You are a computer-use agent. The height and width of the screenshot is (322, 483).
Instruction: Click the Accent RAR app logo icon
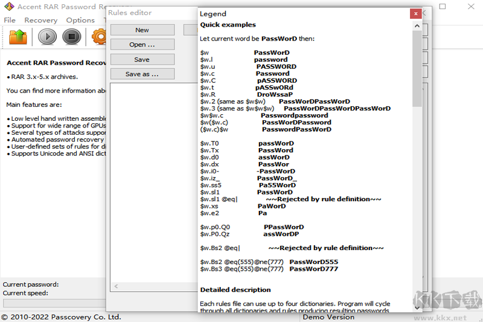[x=8, y=7]
